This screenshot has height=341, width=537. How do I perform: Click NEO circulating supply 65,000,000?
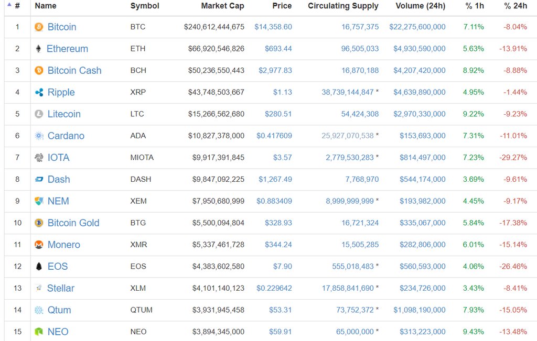coord(355,332)
